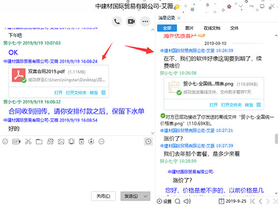Click the PDF file icon of 双喜合同2019.pdf
278x205 pixels.
click(19, 75)
